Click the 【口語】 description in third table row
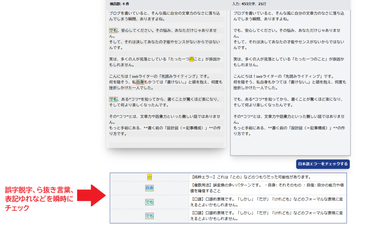 [267, 202]
